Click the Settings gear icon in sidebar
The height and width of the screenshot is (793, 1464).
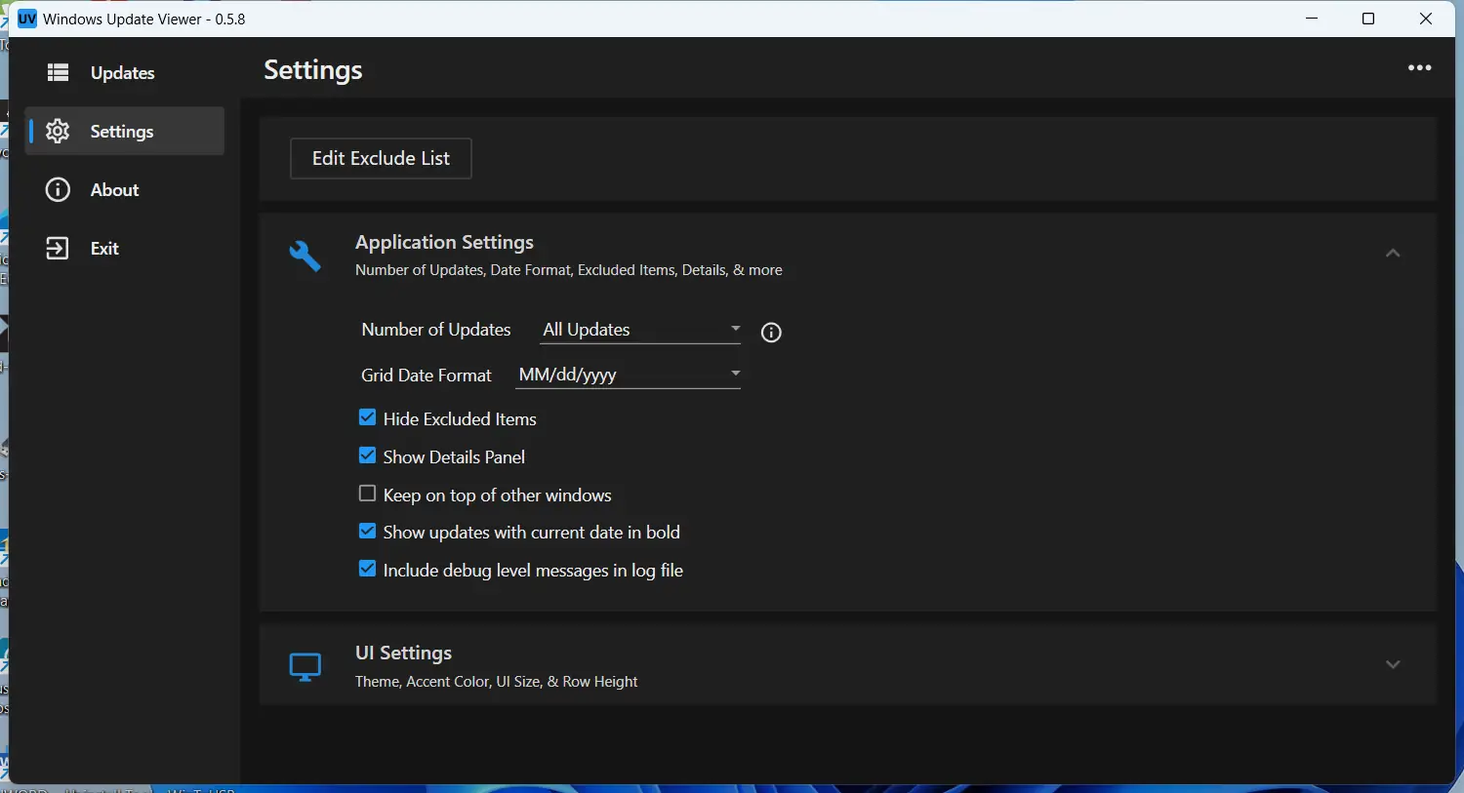click(59, 131)
